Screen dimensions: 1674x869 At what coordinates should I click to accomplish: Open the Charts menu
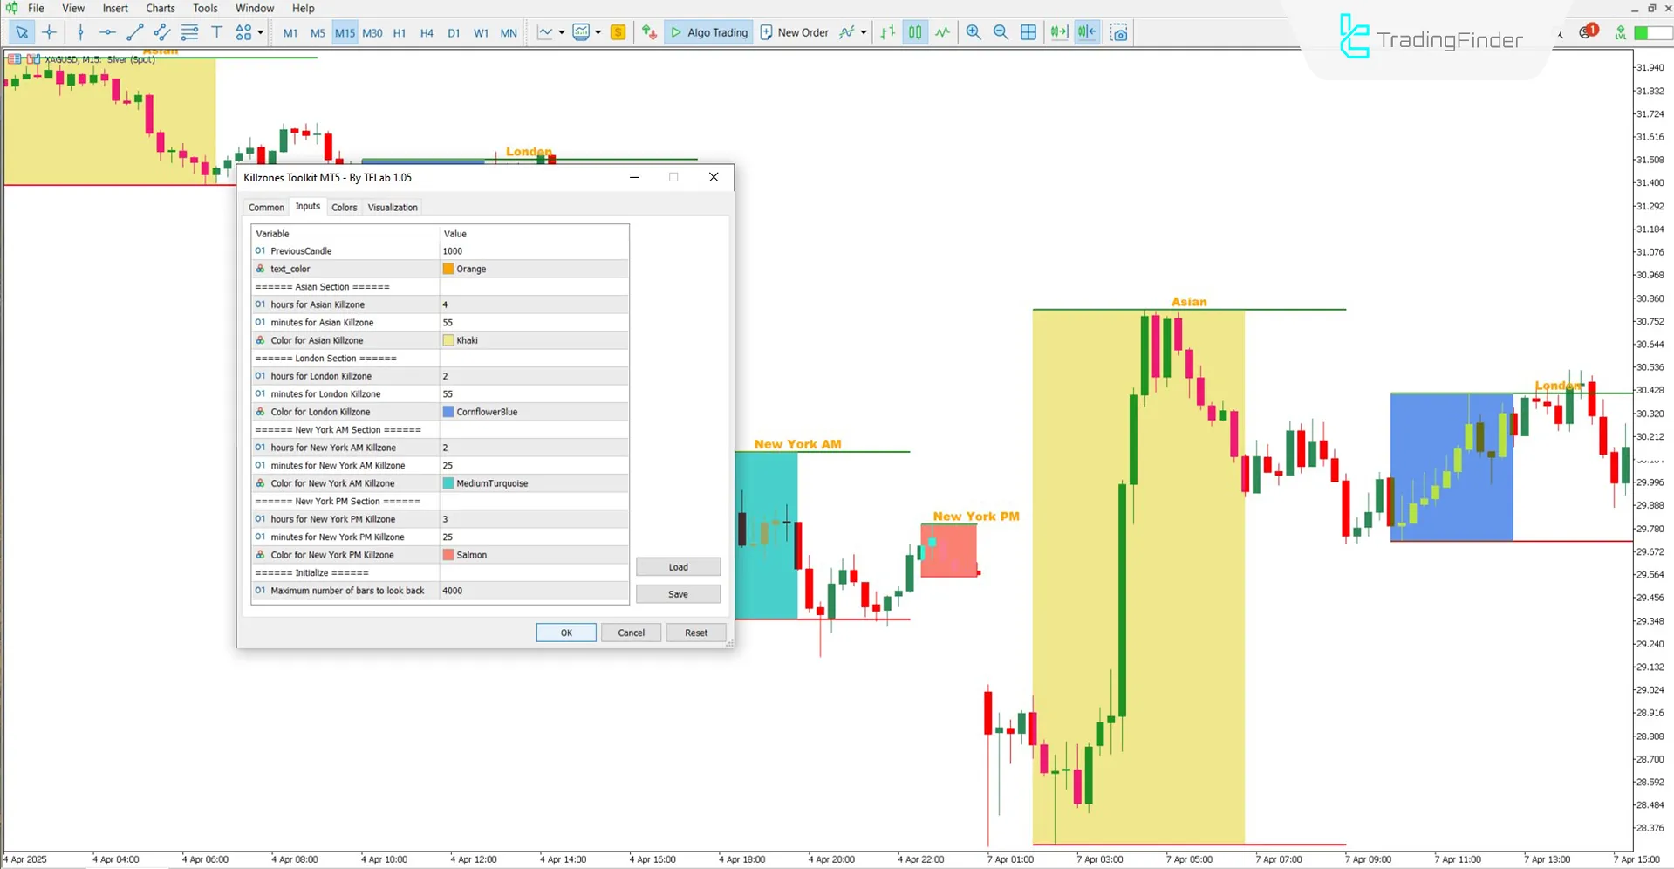point(160,8)
